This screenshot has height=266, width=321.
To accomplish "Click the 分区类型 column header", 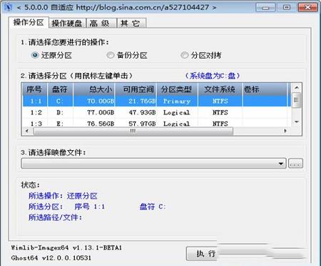I will coord(177,89).
